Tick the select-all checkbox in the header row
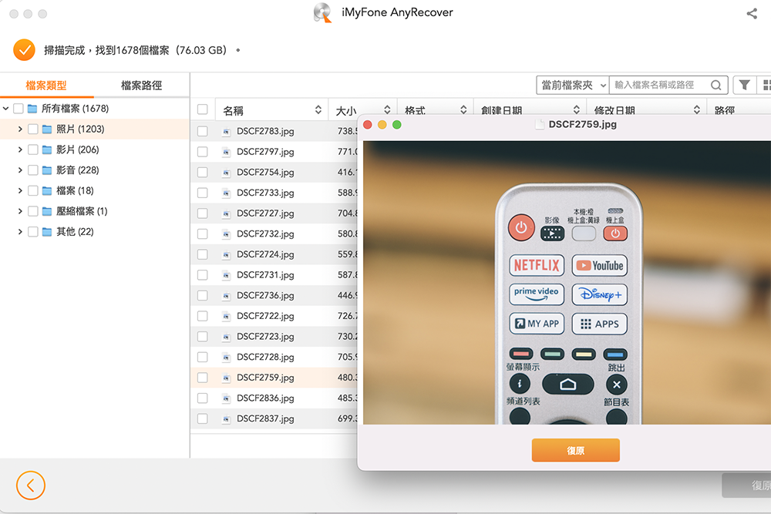 (x=203, y=109)
